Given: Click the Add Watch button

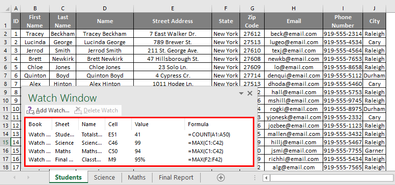Looking at the screenshot, I should point(48,110).
